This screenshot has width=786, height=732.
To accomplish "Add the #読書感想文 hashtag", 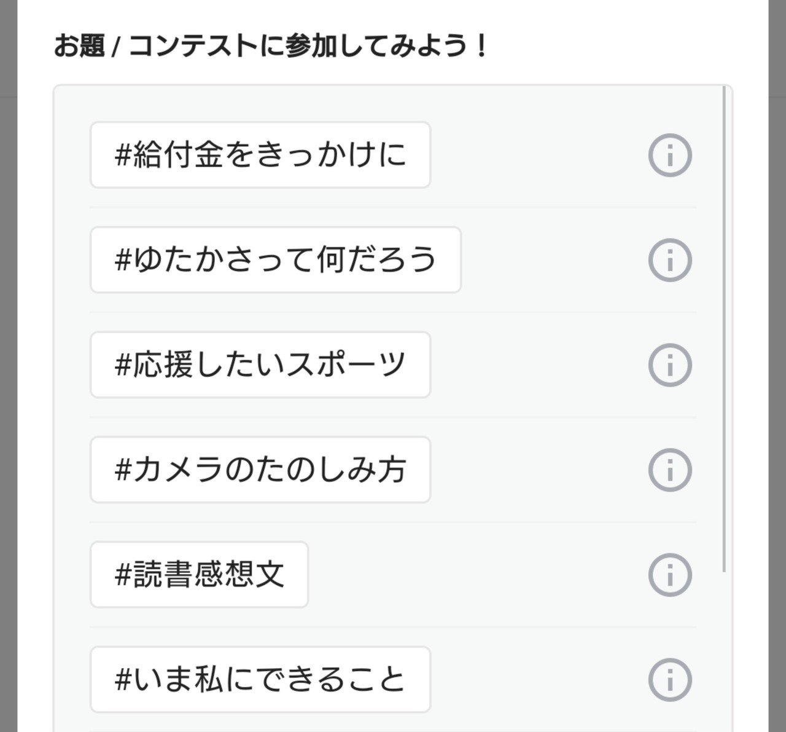I will [x=199, y=575].
